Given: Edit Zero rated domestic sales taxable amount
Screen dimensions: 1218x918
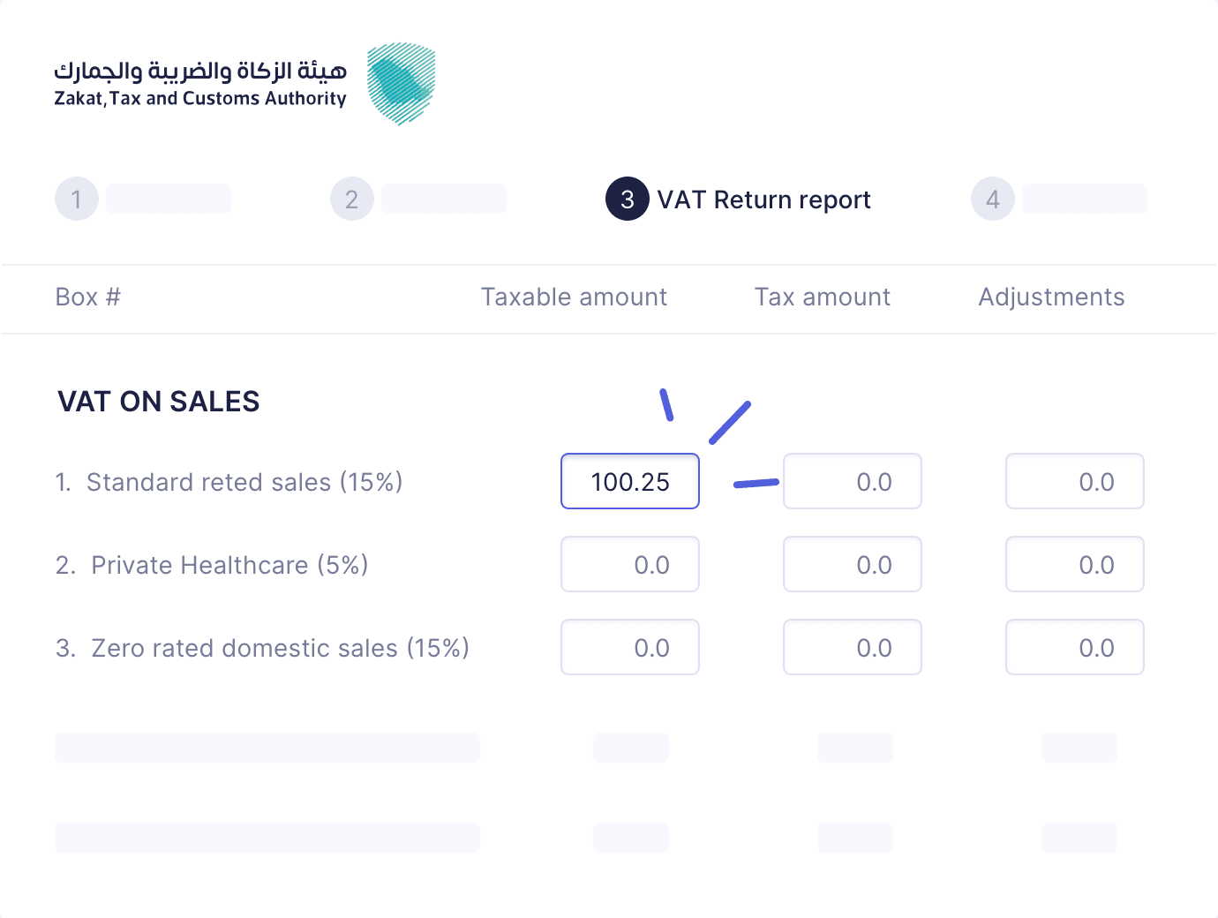Looking at the screenshot, I should click(x=630, y=647).
